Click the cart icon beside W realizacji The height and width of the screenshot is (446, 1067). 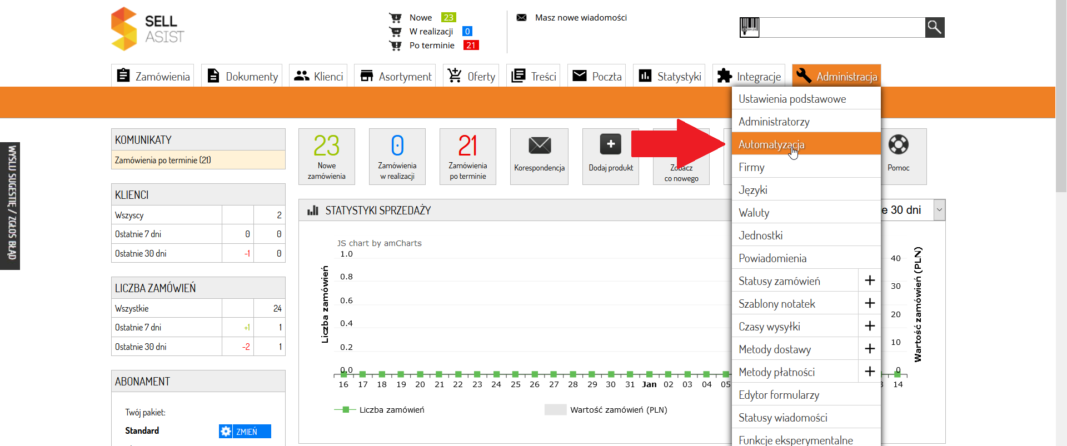pos(396,32)
